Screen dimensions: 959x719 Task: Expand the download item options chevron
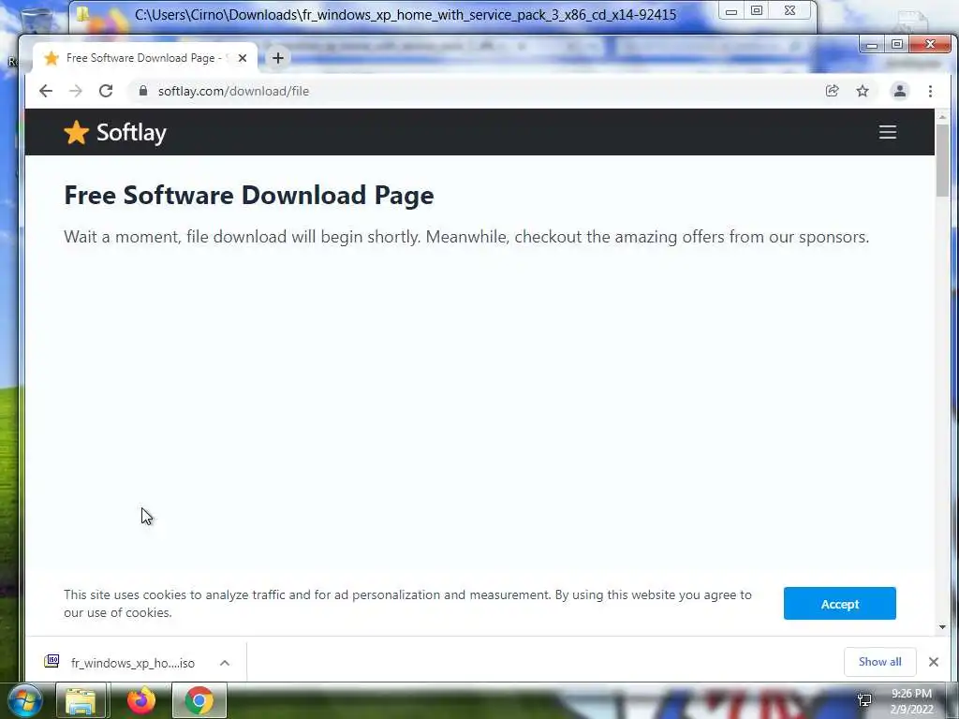click(225, 663)
